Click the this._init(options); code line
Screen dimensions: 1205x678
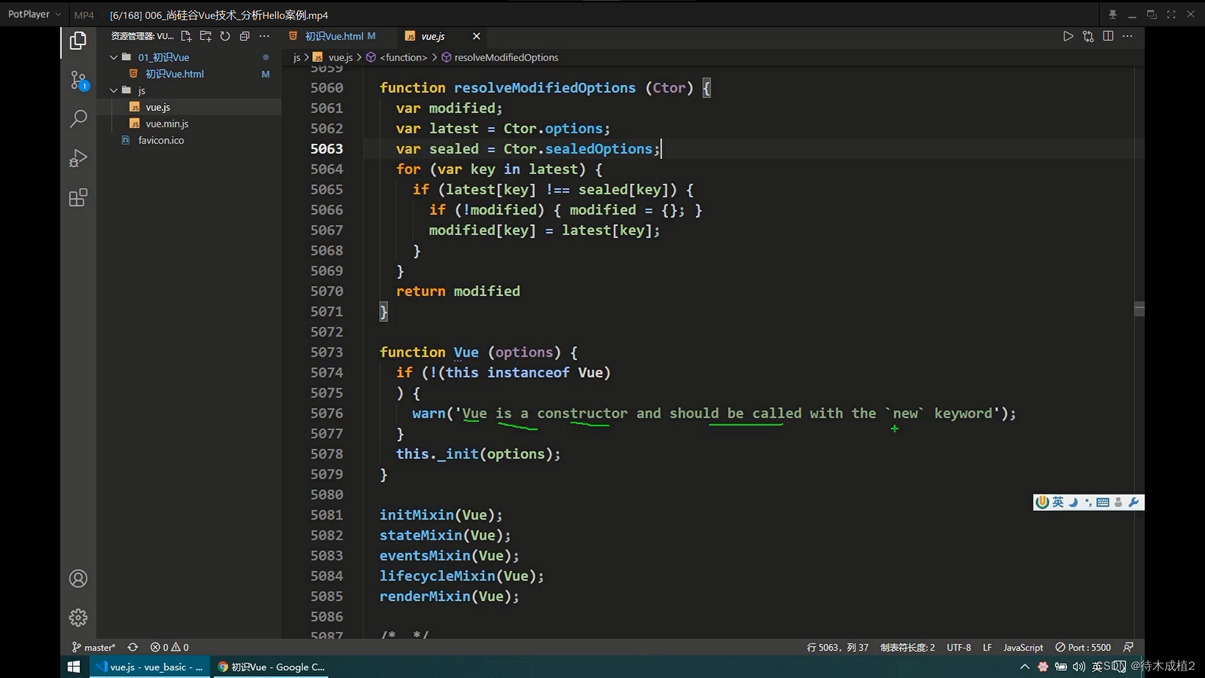(x=478, y=454)
